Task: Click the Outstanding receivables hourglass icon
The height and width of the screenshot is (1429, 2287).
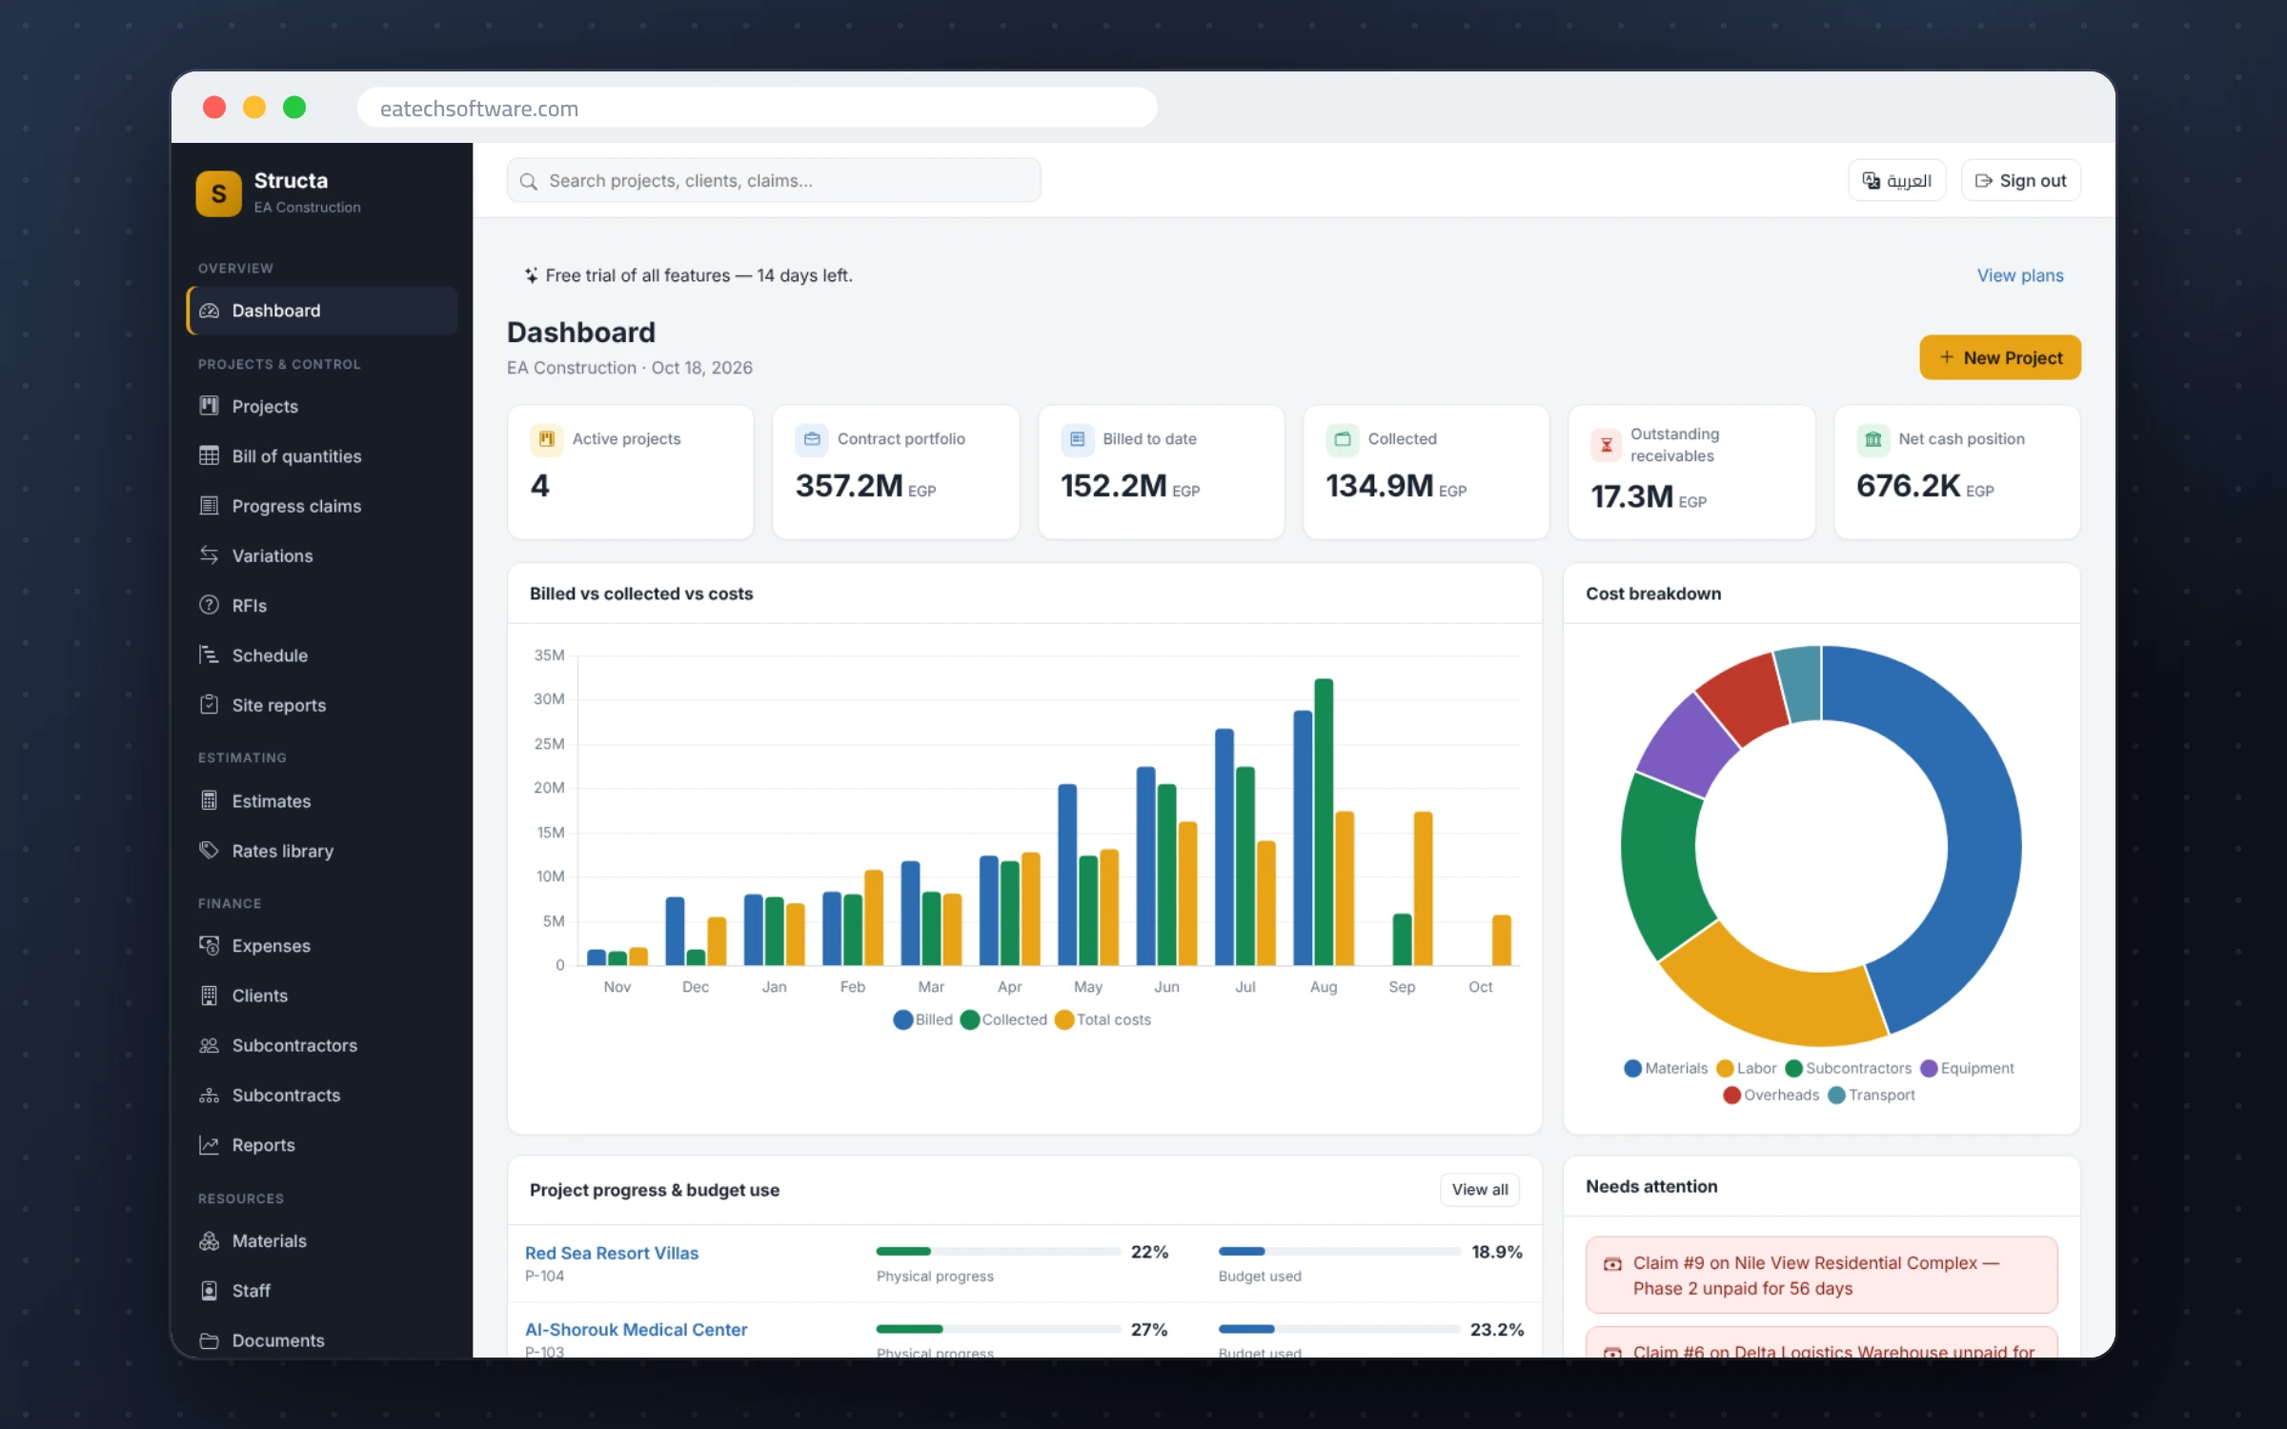Action: 1607,445
